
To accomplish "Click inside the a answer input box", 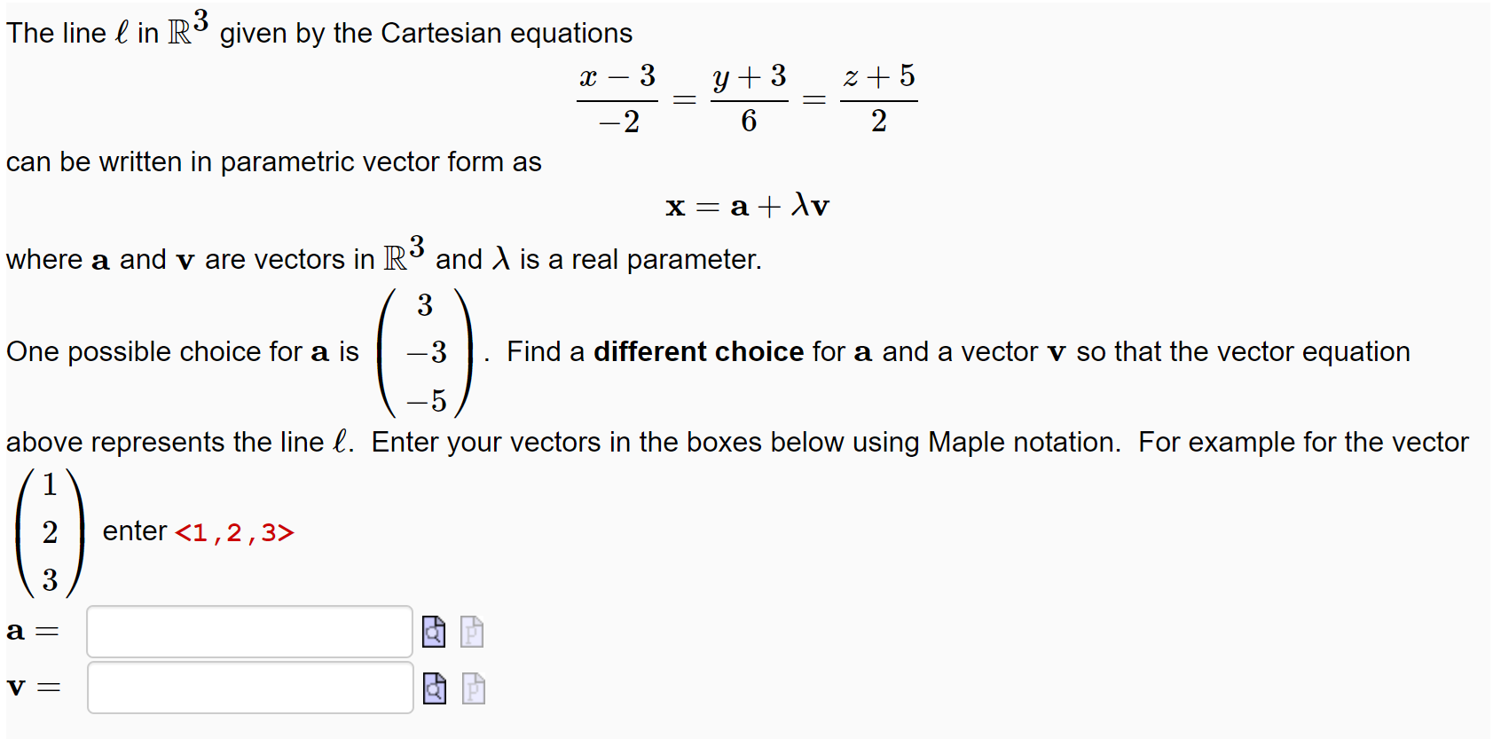I will (x=248, y=630).
